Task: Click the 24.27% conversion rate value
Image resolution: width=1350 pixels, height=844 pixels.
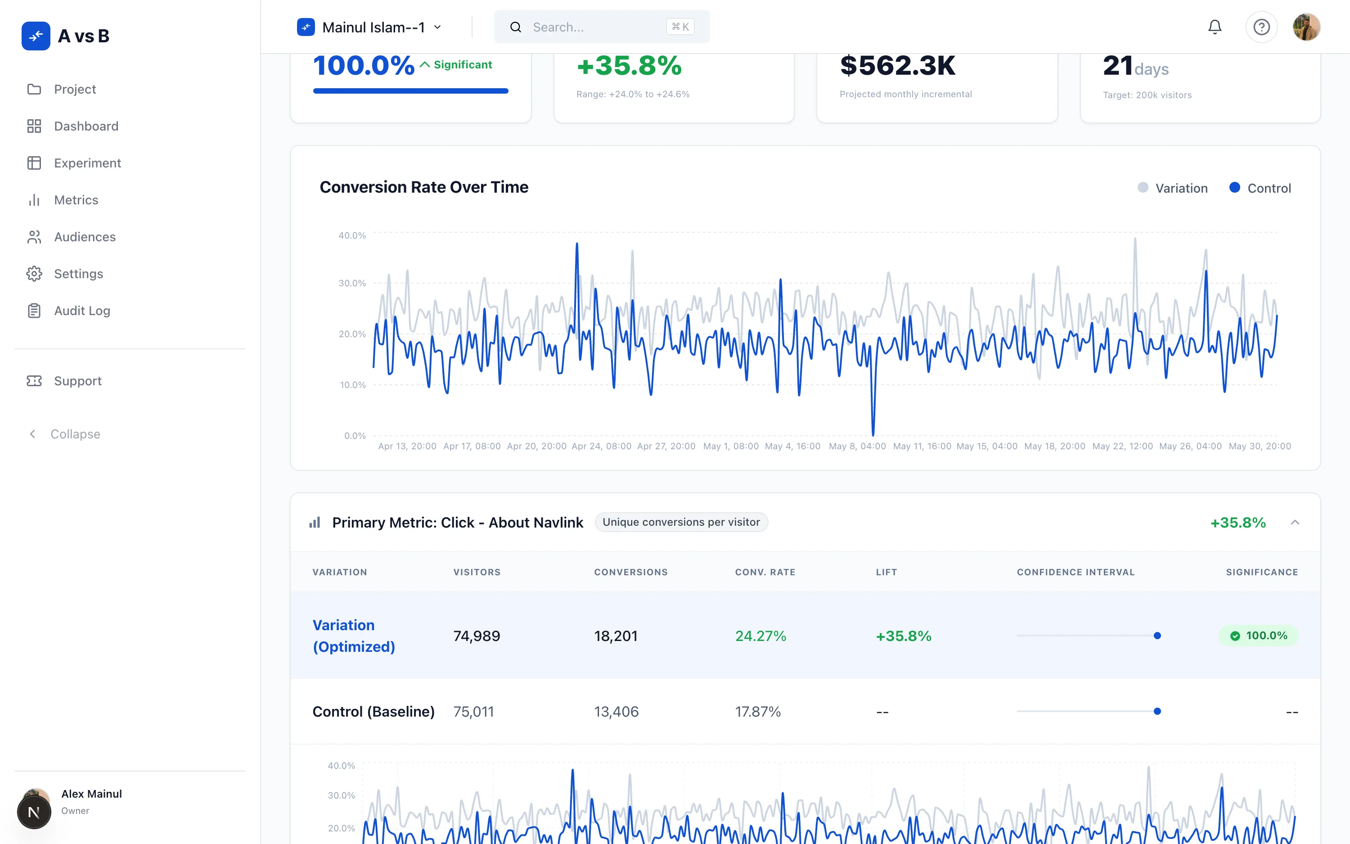Action: 760,636
